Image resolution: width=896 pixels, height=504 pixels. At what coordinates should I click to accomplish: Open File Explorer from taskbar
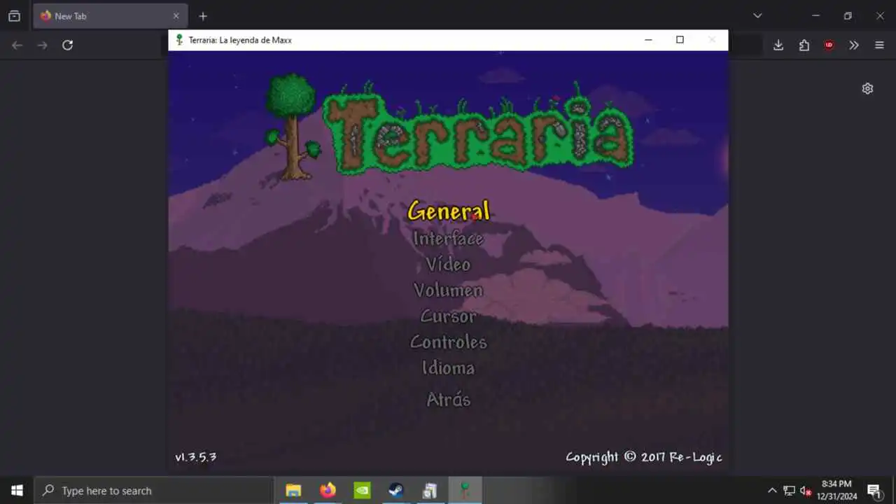point(293,491)
